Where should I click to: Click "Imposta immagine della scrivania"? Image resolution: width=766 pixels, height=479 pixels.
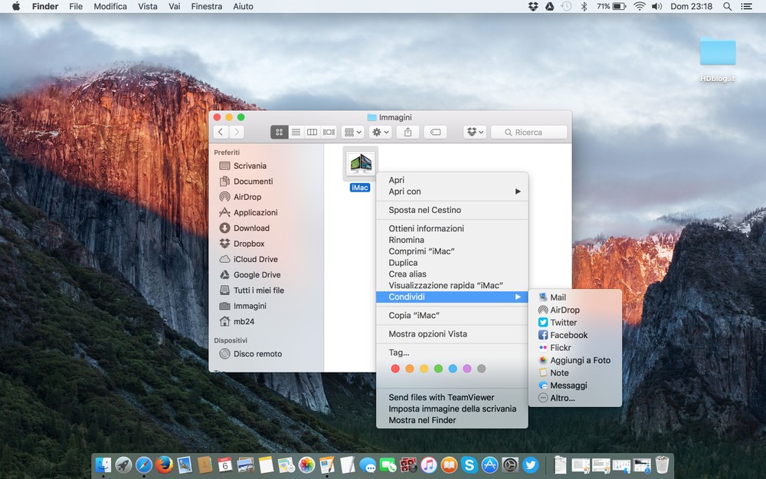point(452,408)
